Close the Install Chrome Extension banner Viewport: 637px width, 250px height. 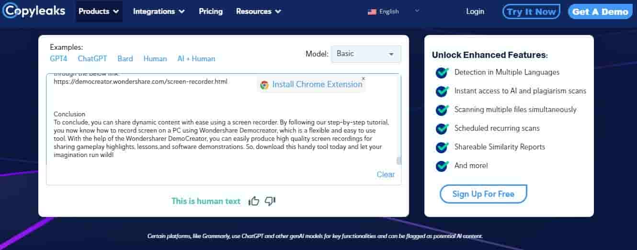[363, 79]
